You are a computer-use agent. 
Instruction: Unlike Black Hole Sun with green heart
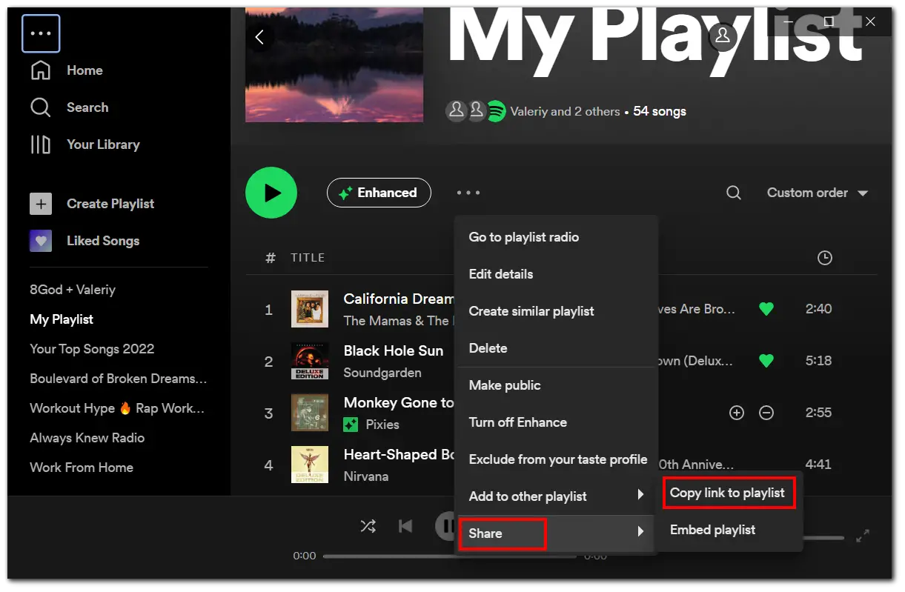(x=766, y=361)
